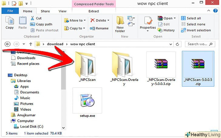Image resolution: width=221 pixels, height=138 pixels.
Task: Select the setup.exe file
Action: [x=87, y=103]
